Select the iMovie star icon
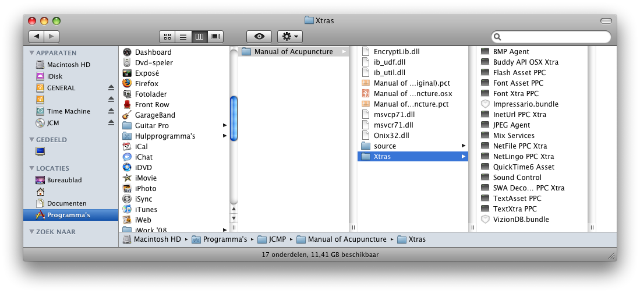Screen dimensions: 640x293 (x=128, y=178)
